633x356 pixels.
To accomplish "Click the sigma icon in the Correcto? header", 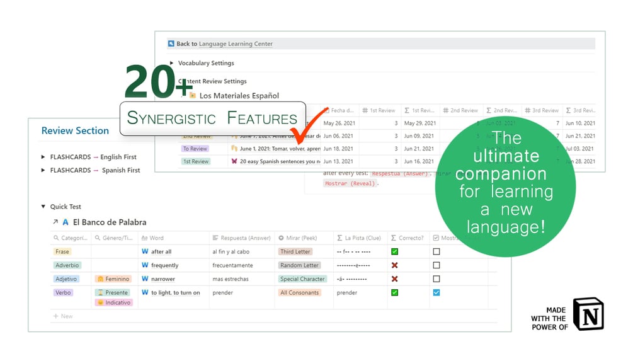I will click(394, 238).
